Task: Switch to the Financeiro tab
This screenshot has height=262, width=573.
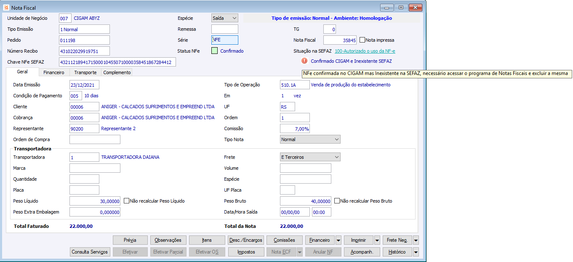Action: pos(54,72)
